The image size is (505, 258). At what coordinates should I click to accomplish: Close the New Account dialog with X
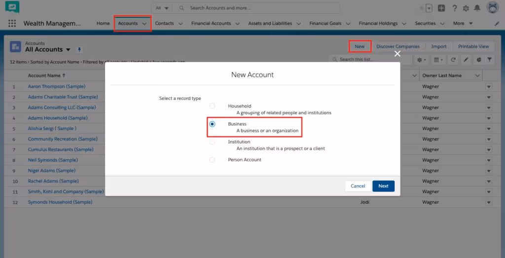coord(397,54)
